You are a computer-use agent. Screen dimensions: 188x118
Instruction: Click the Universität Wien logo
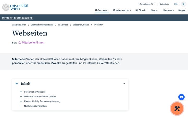point(15,7)
